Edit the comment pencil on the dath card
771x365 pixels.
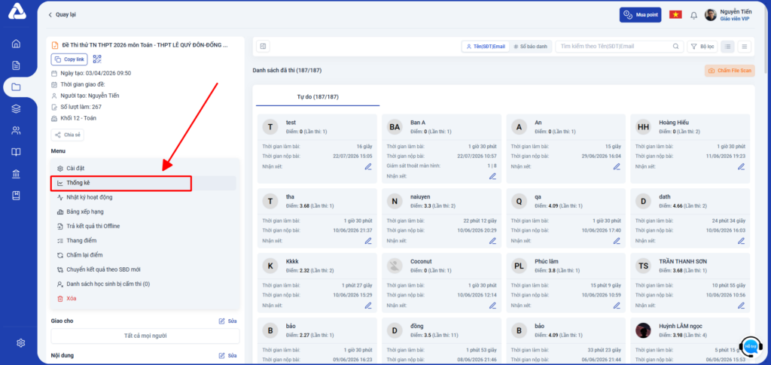click(x=742, y=241)
